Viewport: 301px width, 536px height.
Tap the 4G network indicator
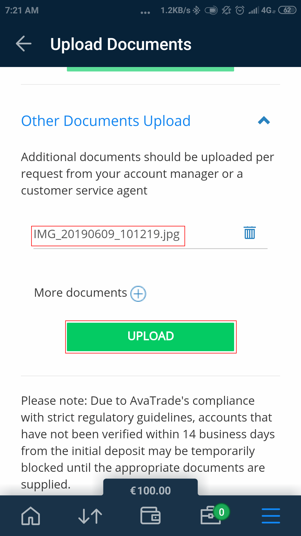[266, 10]
